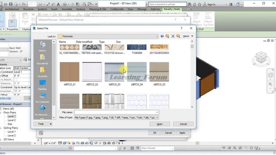Expand the Look in Texturess dropdown
276x155 pixels.
(x=157, y=36)
